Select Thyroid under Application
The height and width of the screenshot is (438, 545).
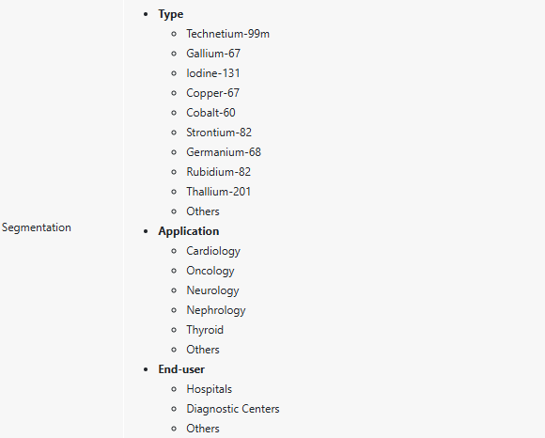pos(205,330)
